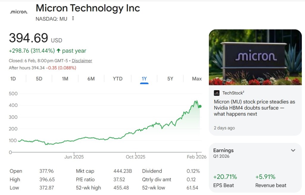Open the Micron HBM4 news headline

pyautogui.click(x=254, y=108)
